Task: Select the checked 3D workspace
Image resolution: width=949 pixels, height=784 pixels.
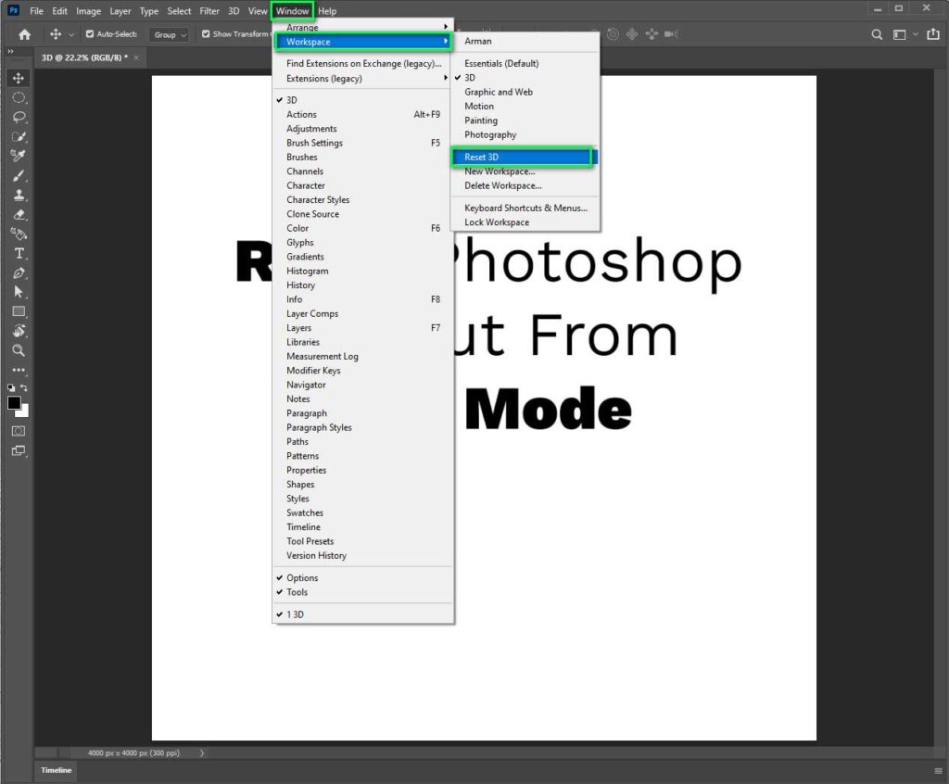Action: click(x=525, y=78)
